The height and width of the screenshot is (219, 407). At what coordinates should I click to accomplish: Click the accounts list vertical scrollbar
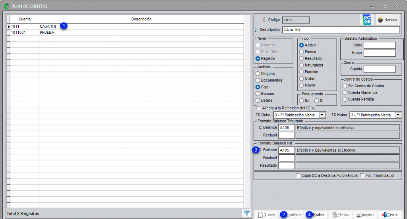(x=247, y=111)
